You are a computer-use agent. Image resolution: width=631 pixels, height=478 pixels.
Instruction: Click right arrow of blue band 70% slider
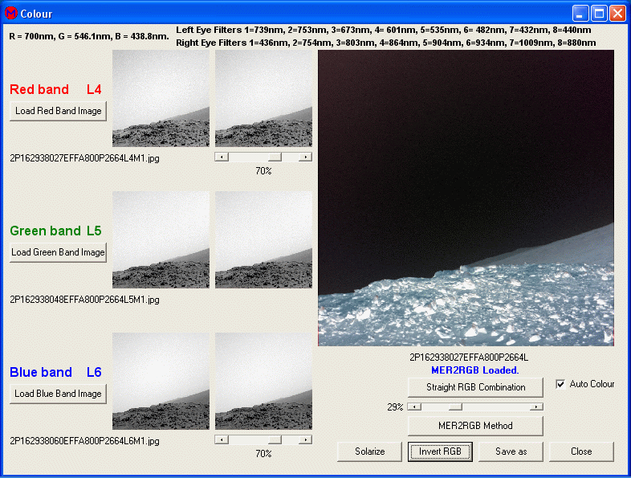[x=305, y=439]
